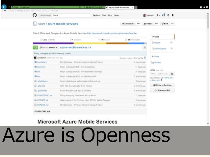Open README.md file in list
Screen dimensions: 210x157
tap(43, 105)
